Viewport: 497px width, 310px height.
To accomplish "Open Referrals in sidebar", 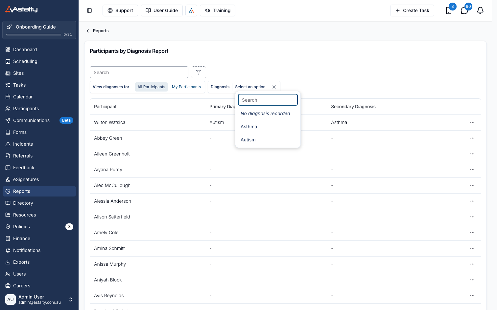I will pyautogui.click(x=39, y=156).
